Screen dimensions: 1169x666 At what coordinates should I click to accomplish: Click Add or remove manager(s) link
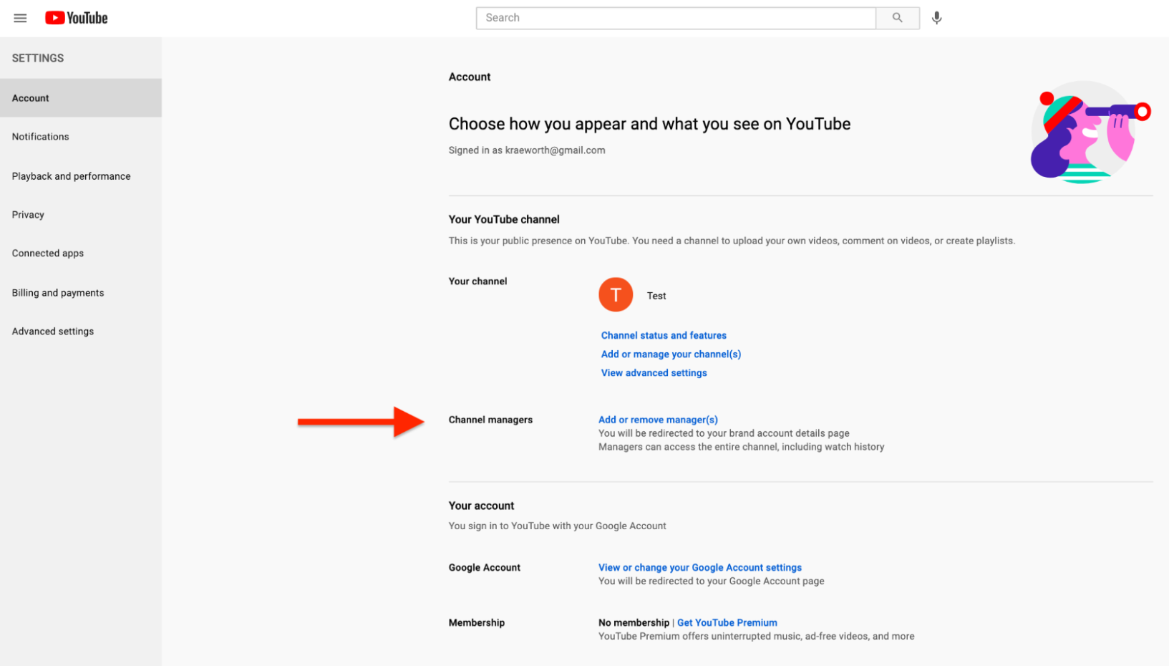[x=658, y=420]
